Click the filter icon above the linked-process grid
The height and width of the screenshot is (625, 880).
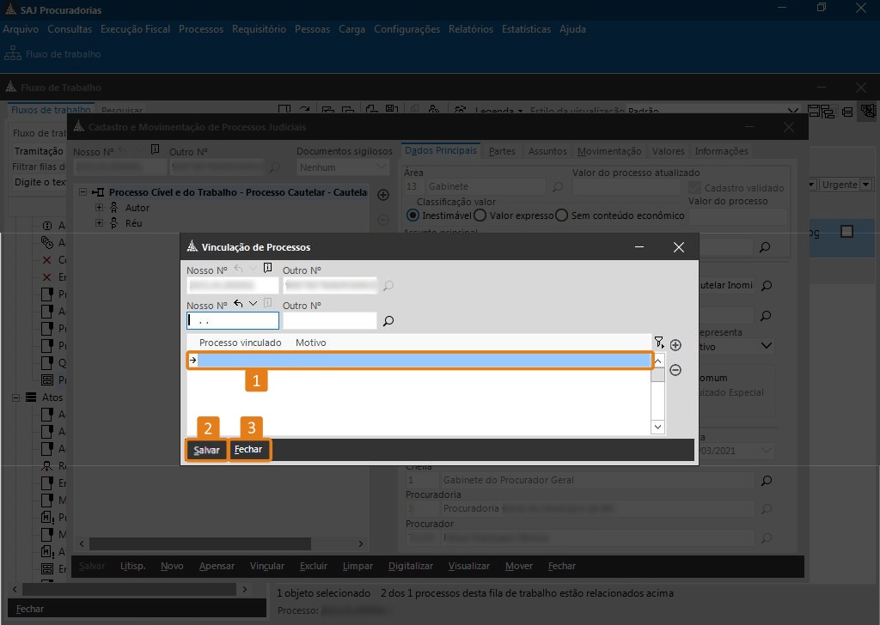point(658,342)
